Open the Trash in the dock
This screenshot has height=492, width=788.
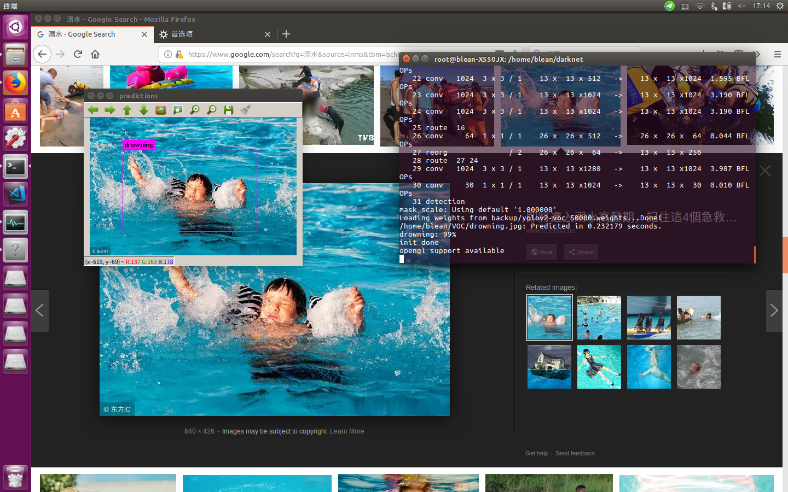coord(15,477)
